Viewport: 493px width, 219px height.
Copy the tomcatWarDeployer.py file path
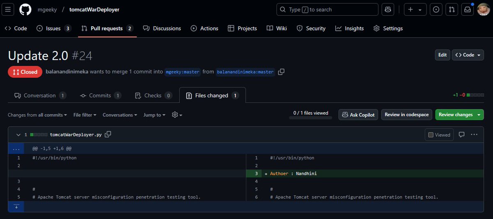108,134
